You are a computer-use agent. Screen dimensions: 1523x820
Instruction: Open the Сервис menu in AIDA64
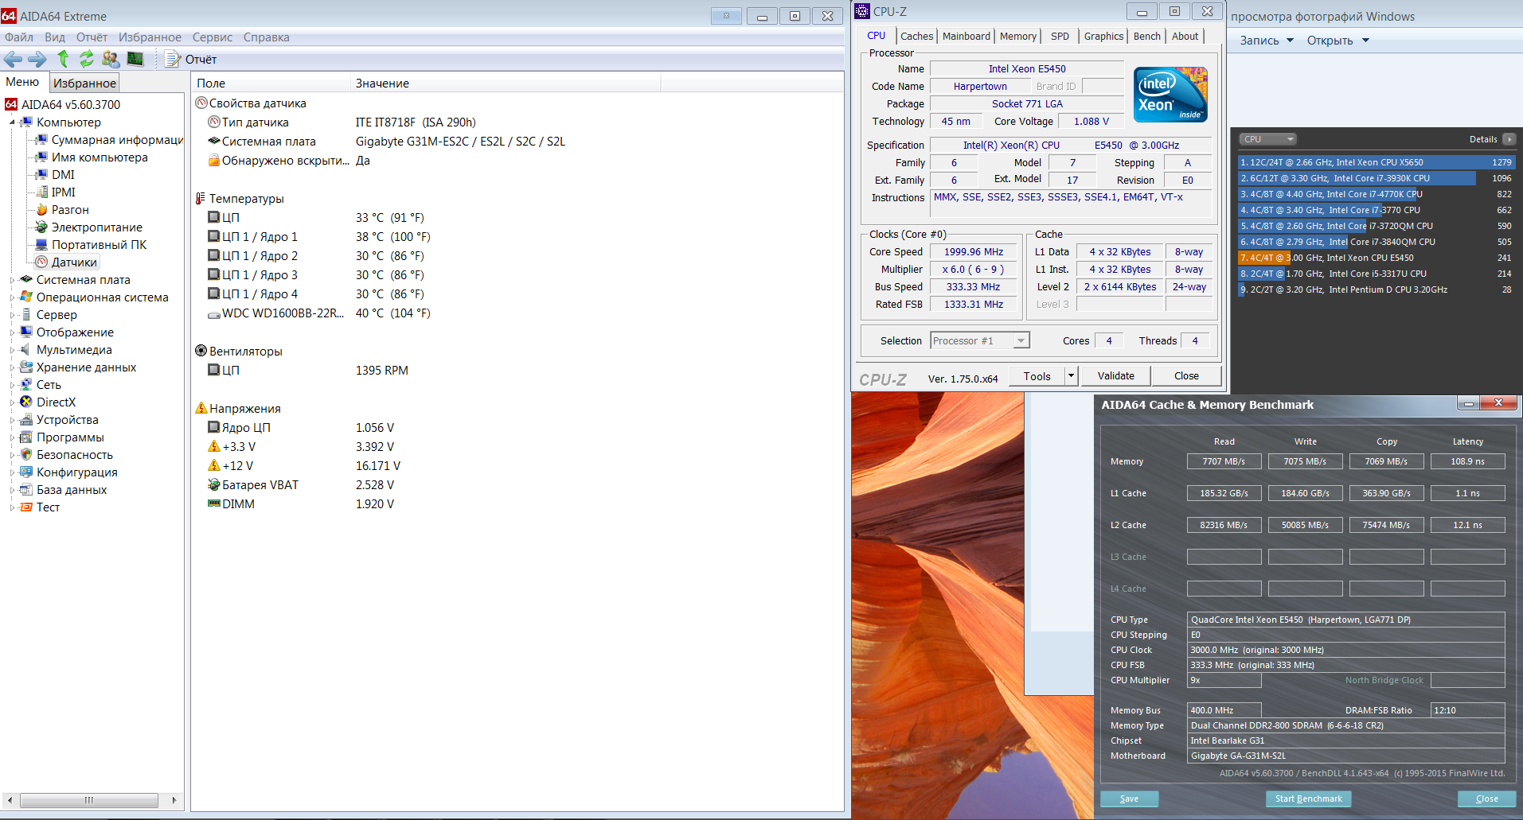(213, 37)
